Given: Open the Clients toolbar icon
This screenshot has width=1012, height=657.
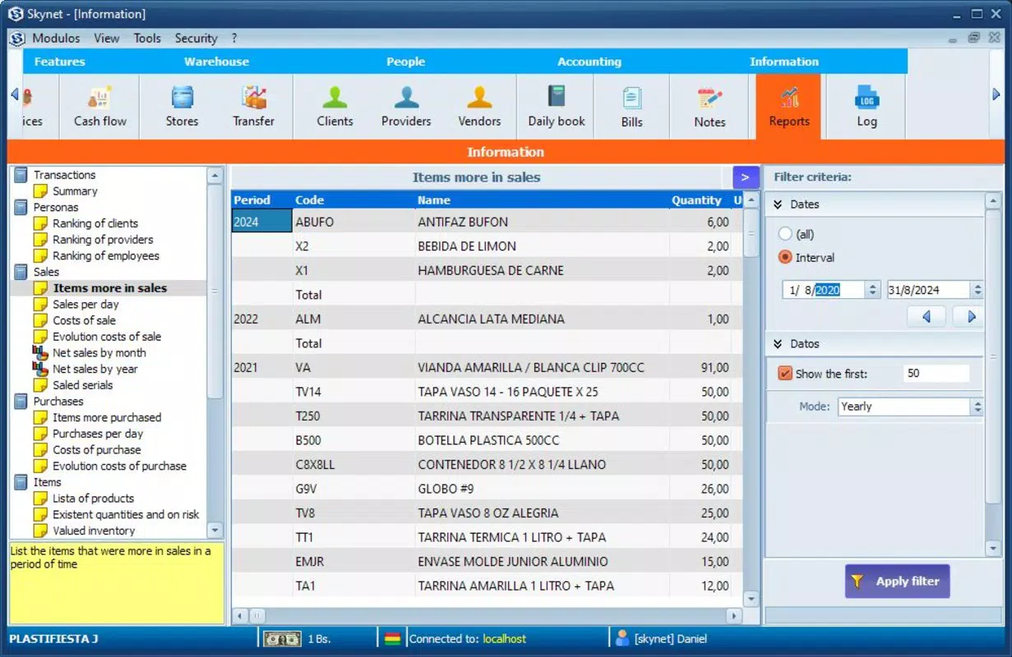Looking at the screenshot, I should tap(335, 107).
